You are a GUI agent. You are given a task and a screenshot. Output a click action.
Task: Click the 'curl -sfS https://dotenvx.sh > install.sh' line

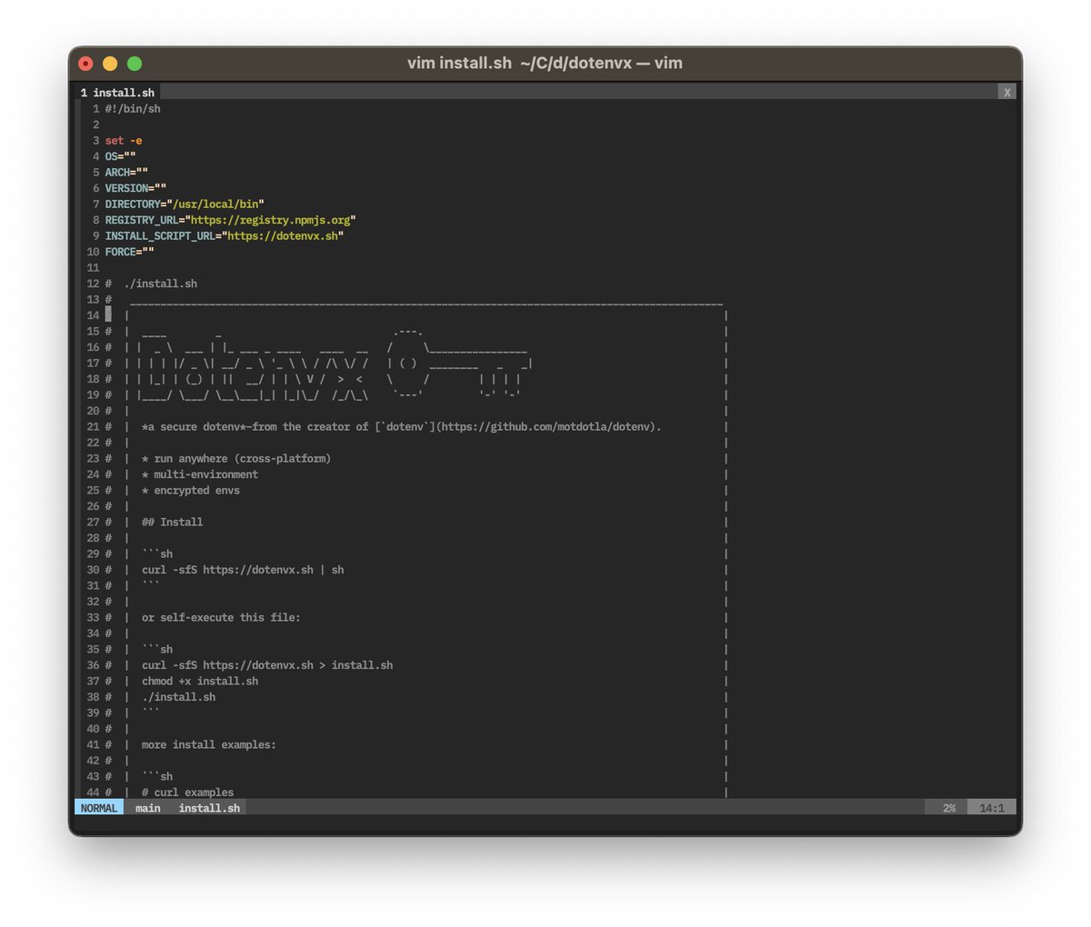coord(267,665)
